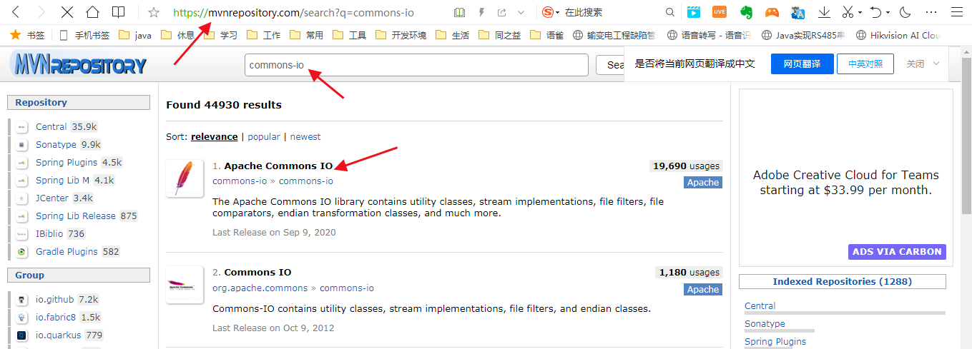The height and width of the screenshot is (349, 972).
Task: Click the lightning speed mode icon
Action: pyautogui.click(x=481, y=12)
